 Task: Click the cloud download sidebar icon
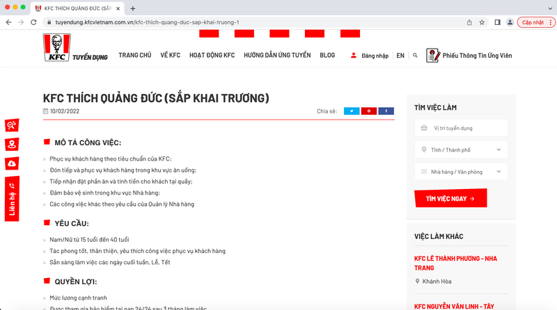pyautogui.click(x=11, y=163)
